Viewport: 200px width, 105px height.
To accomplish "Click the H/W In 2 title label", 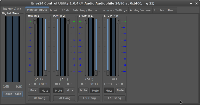I will pos(59,16).
